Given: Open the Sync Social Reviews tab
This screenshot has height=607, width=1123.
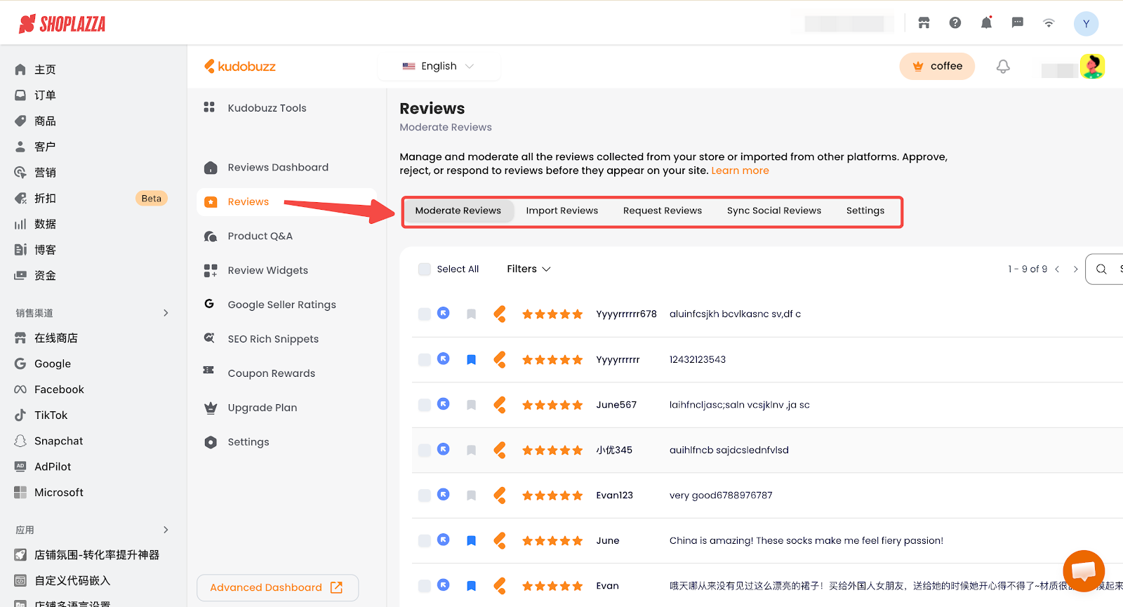Looking at the screenshot, I should tap(773, 211).
